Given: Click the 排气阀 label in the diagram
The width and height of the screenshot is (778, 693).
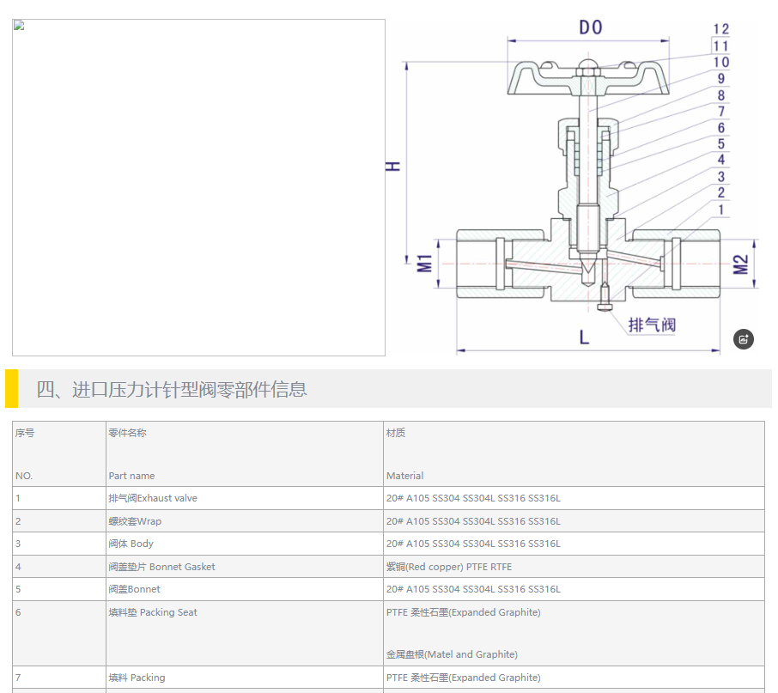Looking at the screenshot, I should [x=652, y=325].
